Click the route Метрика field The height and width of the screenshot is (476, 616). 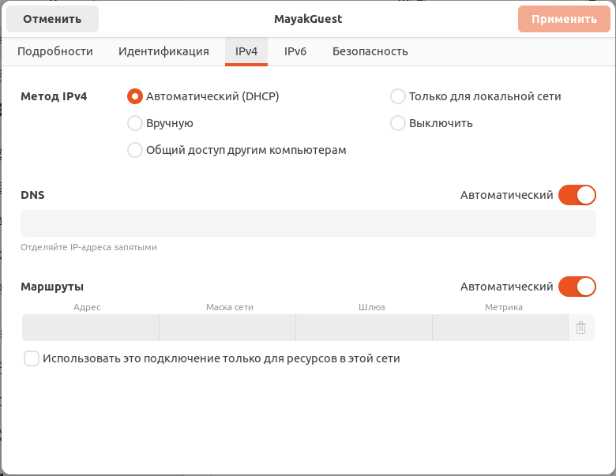click(500, 328)
